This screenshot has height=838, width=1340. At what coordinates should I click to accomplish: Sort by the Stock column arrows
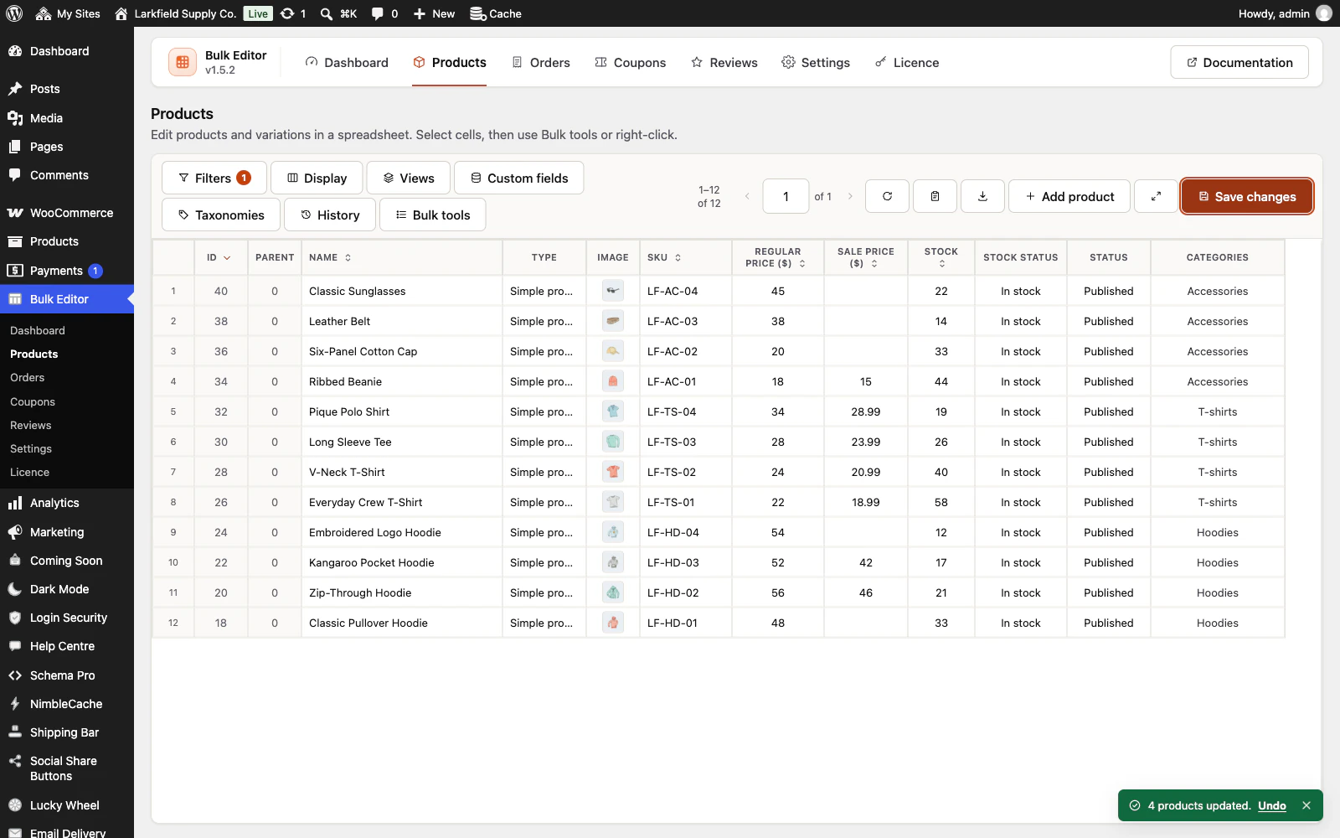point(941,264)
